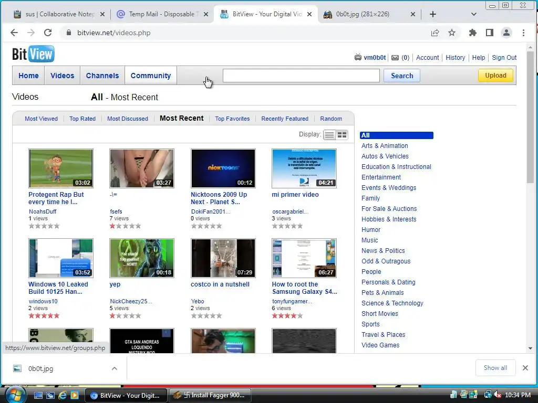Image resolution: width=538 pixels, height=403 pixels.
Task: Click the star rating under yep video
Action: pyautogui.click(x=125, y=315)
